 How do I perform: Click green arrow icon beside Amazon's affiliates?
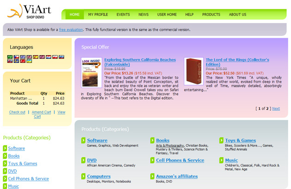pos(152,176)
